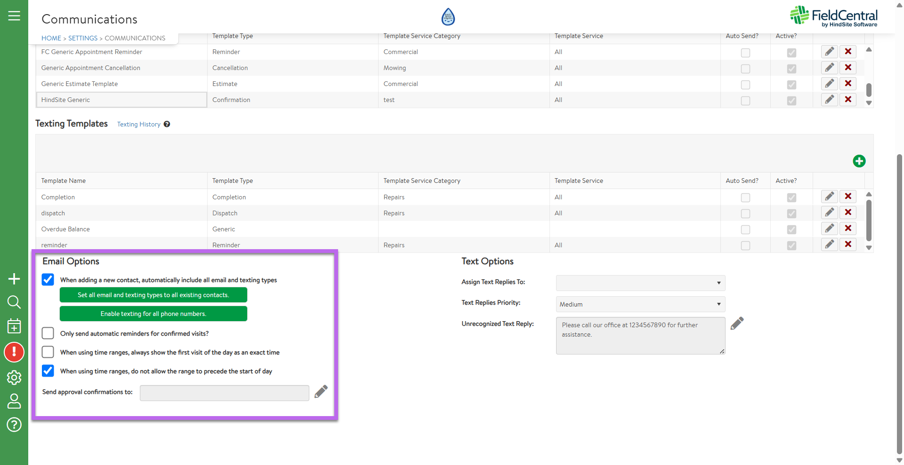Expand the Text Replies Priority dropdown
The width and height of the screenshot is (904, 465).
(640, 304)
